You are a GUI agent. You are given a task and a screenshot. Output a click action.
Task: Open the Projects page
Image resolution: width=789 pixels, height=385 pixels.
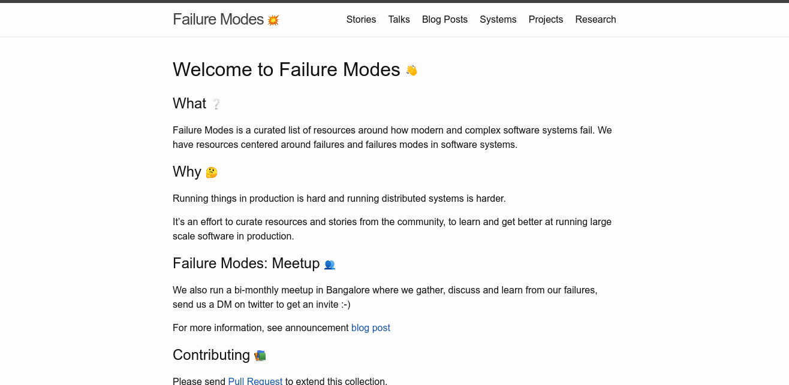pyautogui.click(x=546, y=19)
